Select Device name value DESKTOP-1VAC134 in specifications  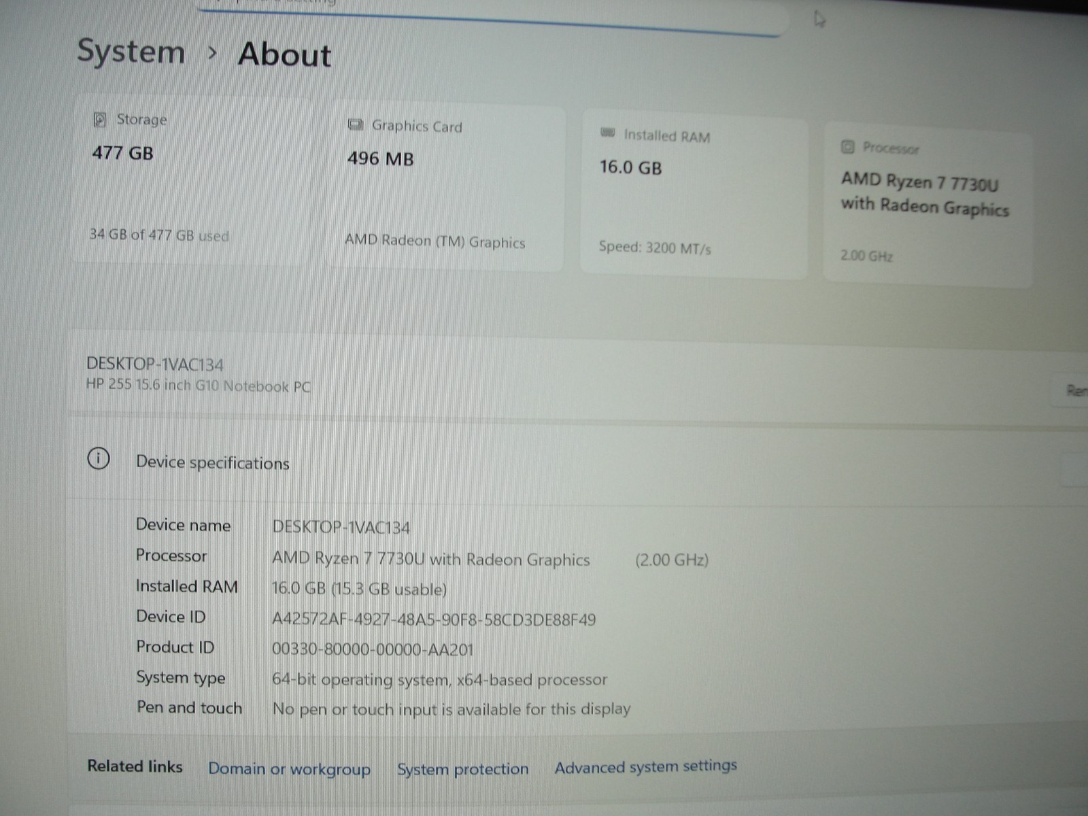click(x=341, y=527)
